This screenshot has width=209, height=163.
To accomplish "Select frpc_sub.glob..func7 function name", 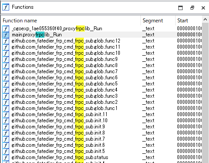I will 65,71.
